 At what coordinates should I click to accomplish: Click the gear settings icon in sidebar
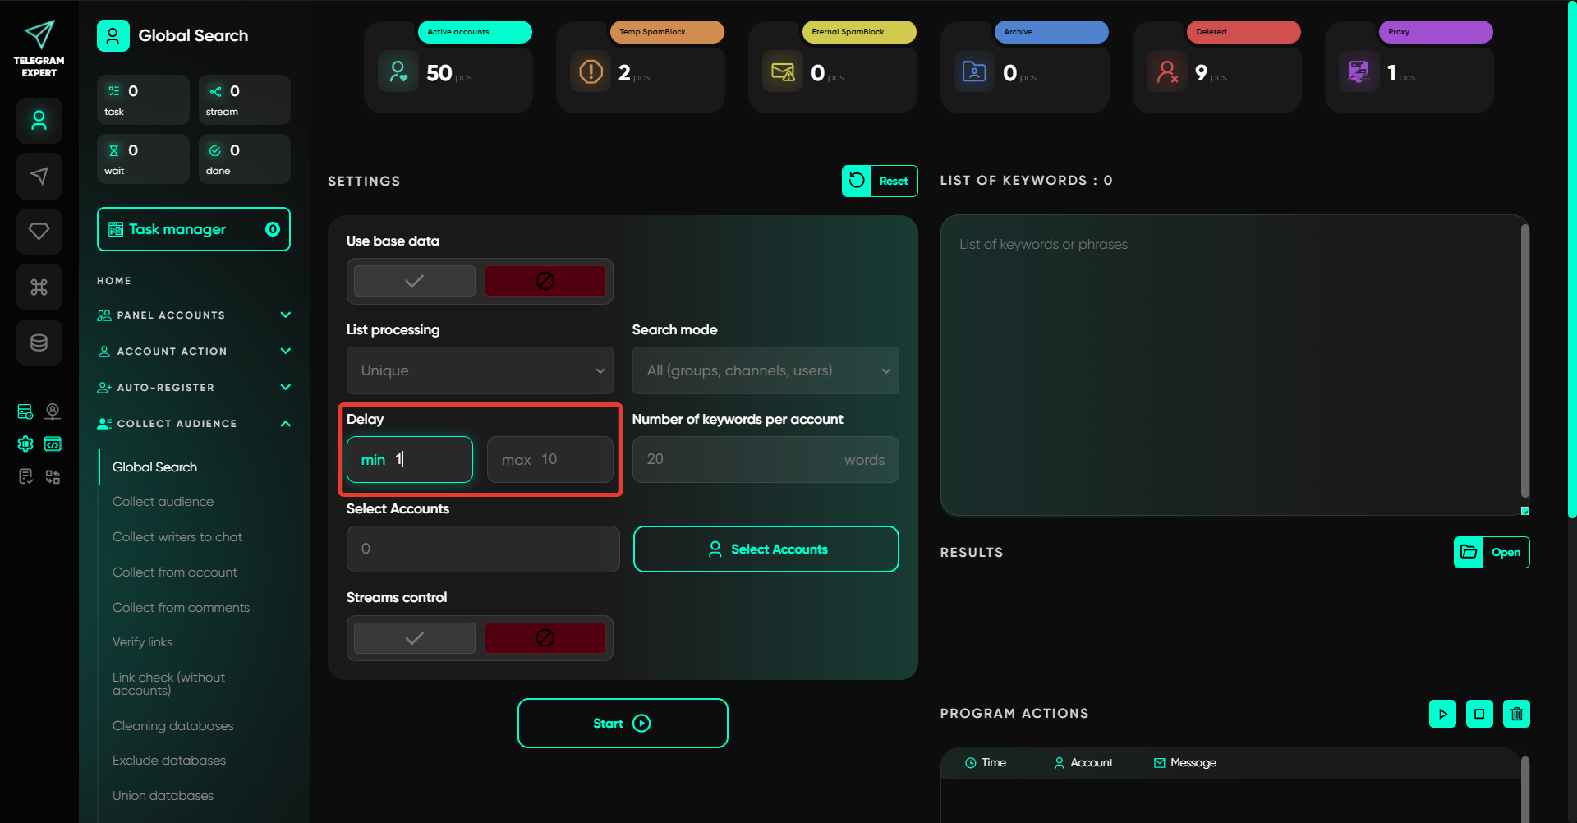[x=25, y=444]
